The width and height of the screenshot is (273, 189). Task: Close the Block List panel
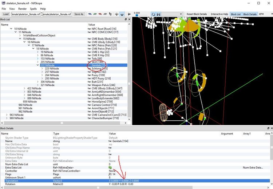click(x=129, y=19)
